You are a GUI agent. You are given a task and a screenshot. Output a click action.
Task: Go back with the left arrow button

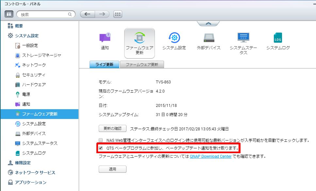[x=88, y=14]
